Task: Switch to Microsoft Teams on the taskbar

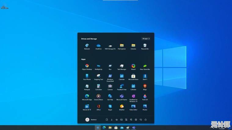Action: click(134, 128)
